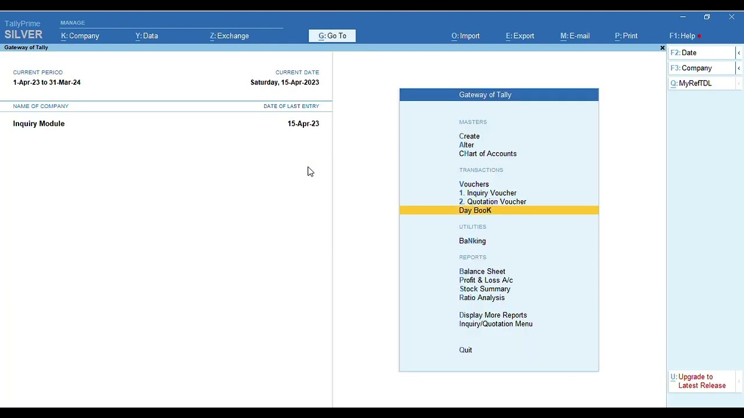The image size is (744, 418).
Task: Open 2. Quotation Voucher
Action: click(493, 201)
